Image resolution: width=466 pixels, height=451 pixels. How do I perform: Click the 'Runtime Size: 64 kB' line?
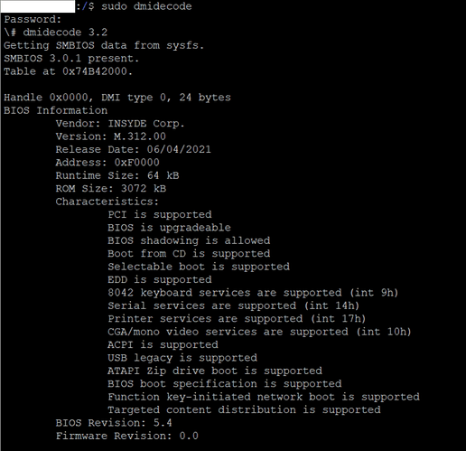click(x=117, y=175)
